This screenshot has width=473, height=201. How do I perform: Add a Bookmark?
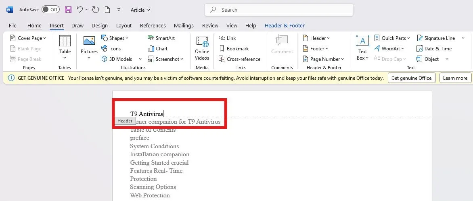(234, 48)
